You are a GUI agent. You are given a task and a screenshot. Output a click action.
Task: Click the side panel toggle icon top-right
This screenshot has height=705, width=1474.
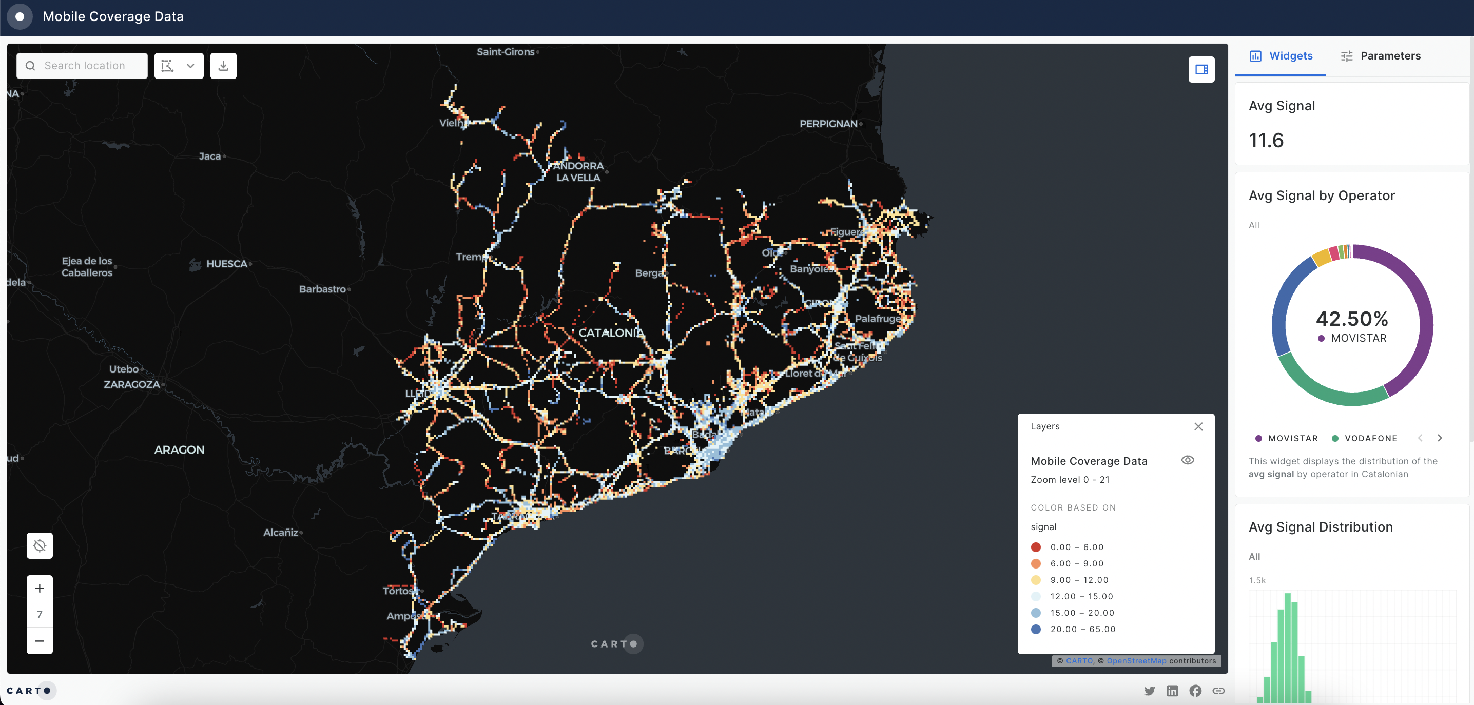[x=1201, y=69]
